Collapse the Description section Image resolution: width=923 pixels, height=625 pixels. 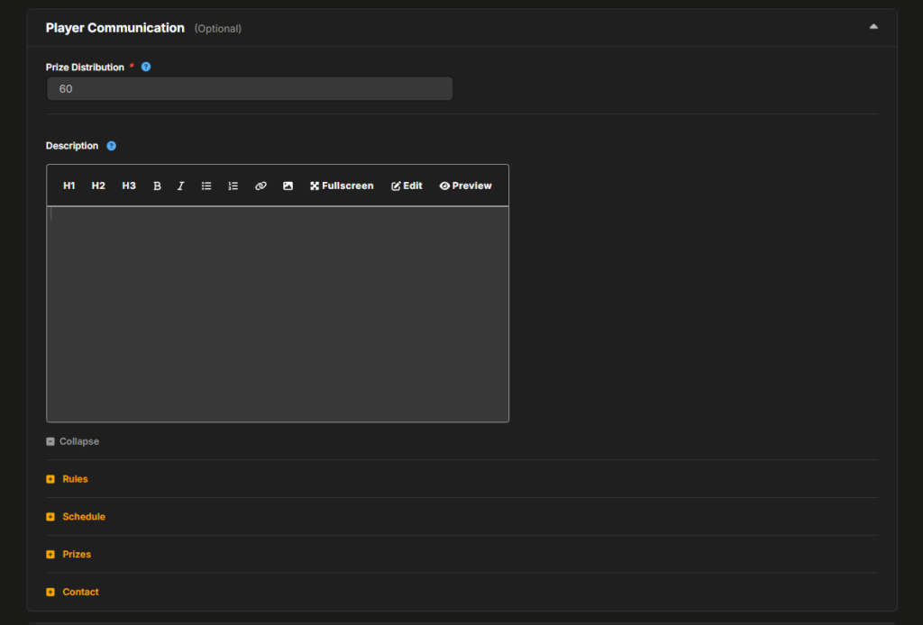tap(72, 441)
